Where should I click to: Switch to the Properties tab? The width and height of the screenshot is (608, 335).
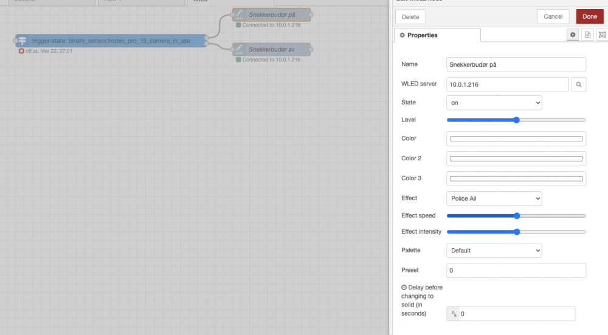[437, 35]
